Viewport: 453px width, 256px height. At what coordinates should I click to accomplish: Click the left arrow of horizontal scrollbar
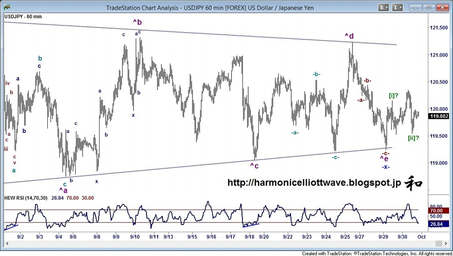tap(7, 244)
